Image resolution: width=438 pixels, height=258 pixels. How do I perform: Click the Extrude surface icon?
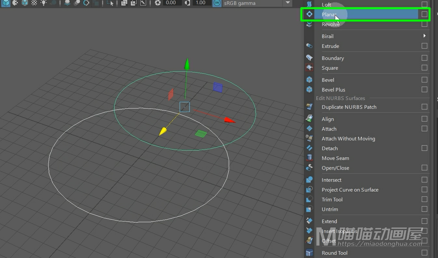[x=309, y=46]
